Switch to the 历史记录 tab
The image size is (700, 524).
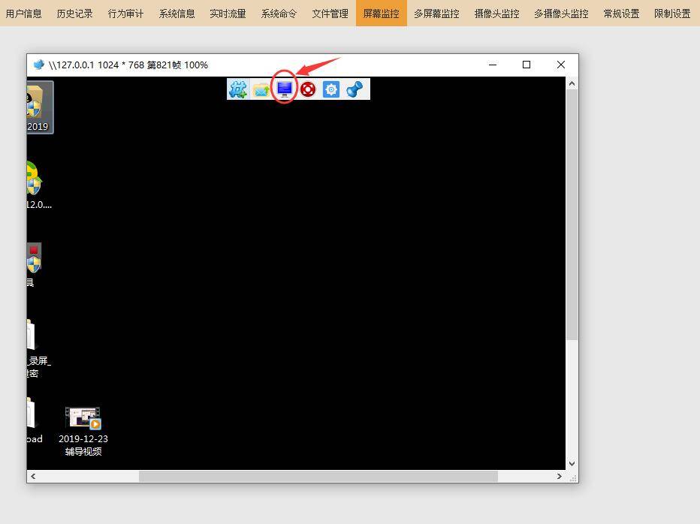pyautogui.click(x=74, y=14)
